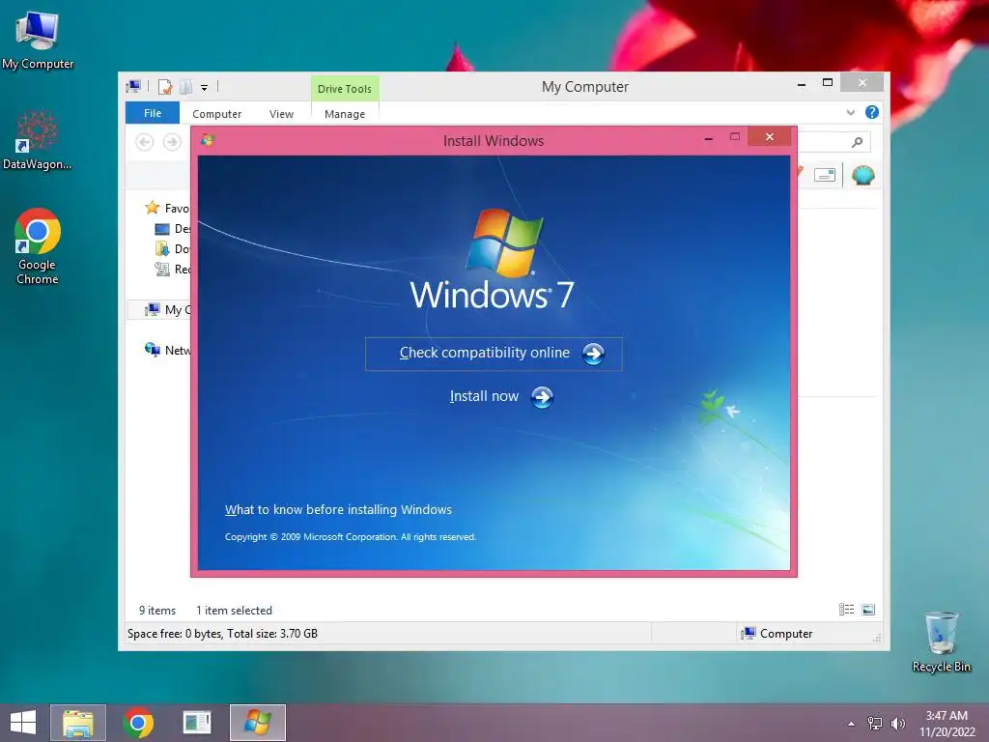Click the Forward arrow in My Computer
This screenshot has height=742, width=989.
pyautogui.click(x=172, y=142)
